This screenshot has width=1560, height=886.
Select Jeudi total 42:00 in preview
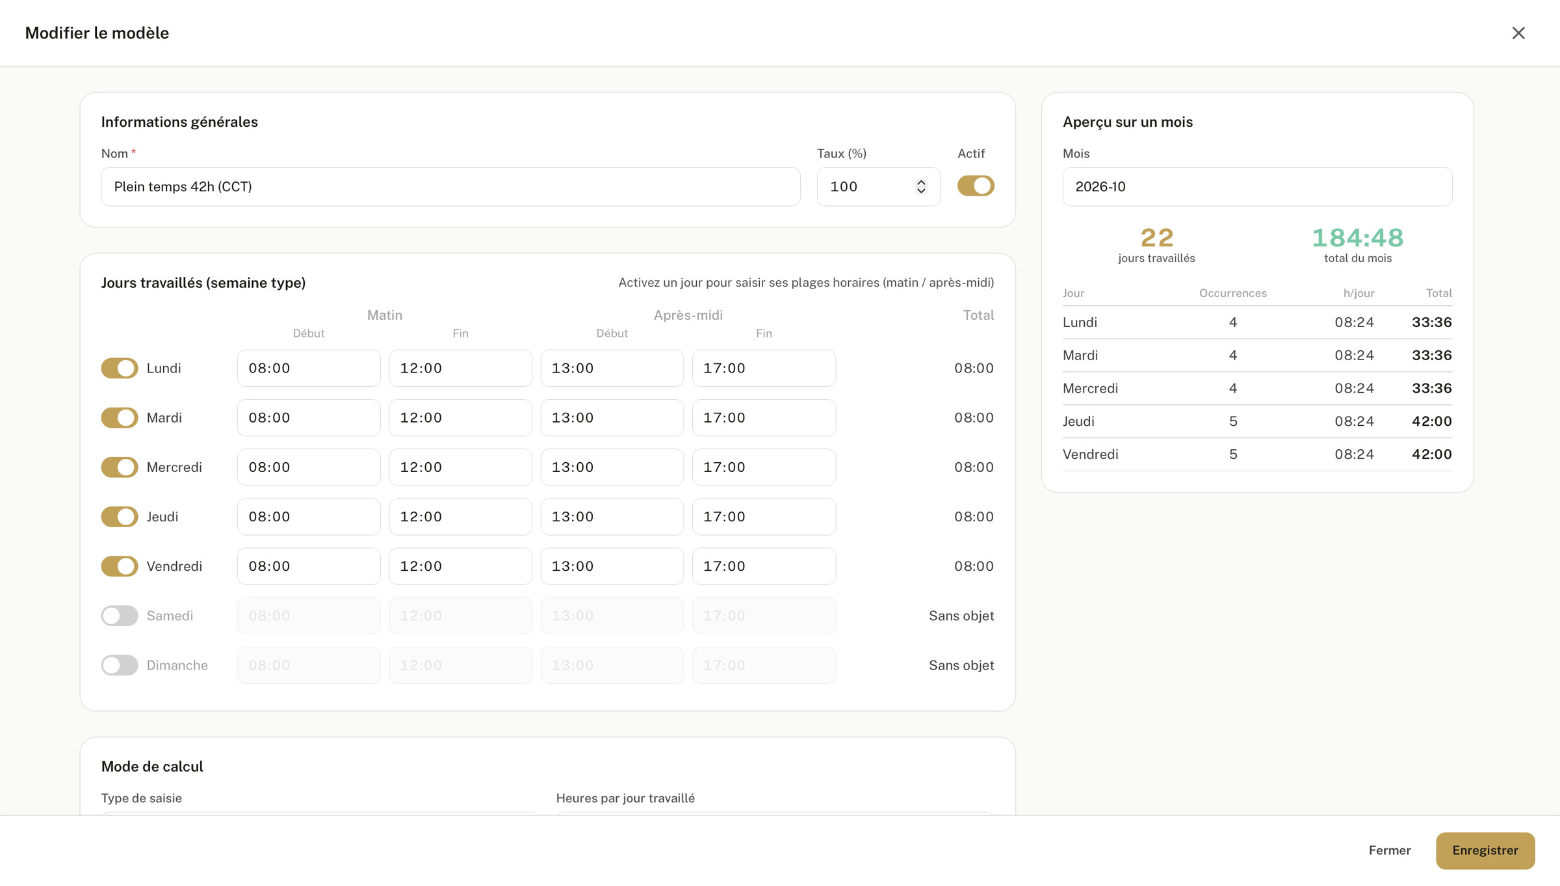click(1431, 421)
